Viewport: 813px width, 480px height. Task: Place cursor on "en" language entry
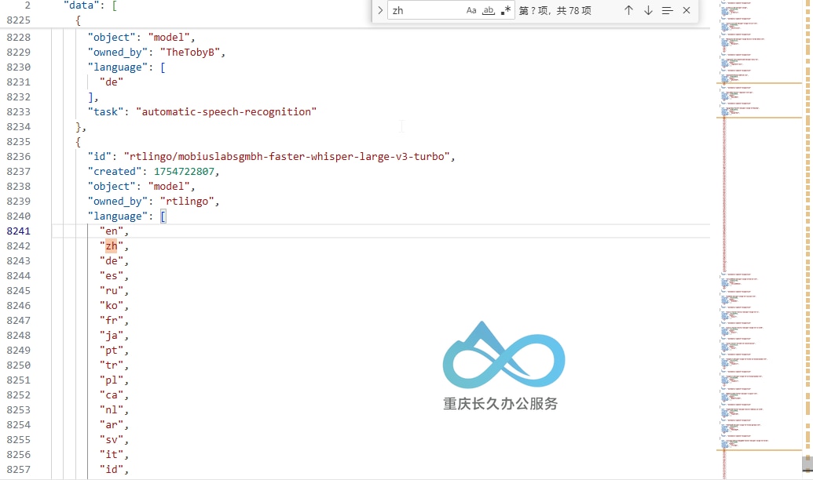tap(112, 231)
